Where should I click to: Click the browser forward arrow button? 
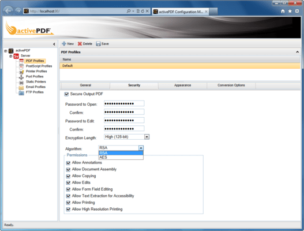[18, 11]
